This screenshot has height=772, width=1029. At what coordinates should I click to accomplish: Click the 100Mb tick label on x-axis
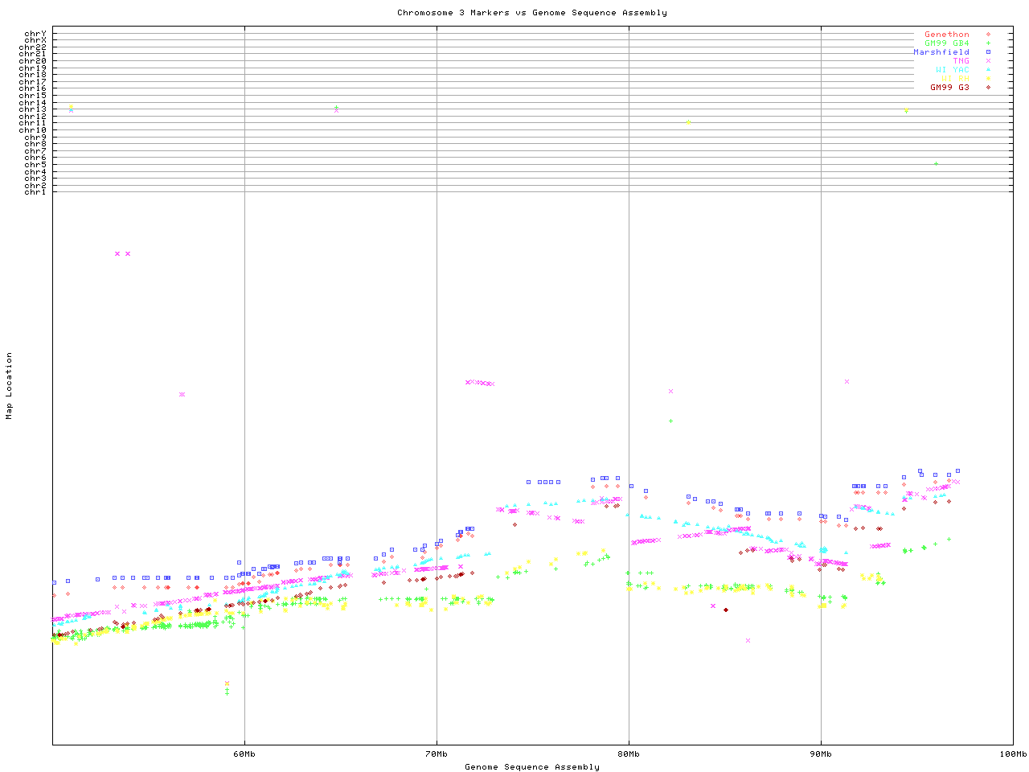[x=1012, y=754]
